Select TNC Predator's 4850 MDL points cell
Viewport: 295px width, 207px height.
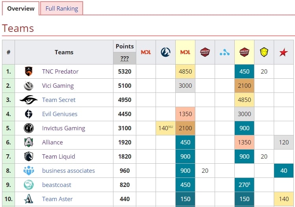click(185, 72)
